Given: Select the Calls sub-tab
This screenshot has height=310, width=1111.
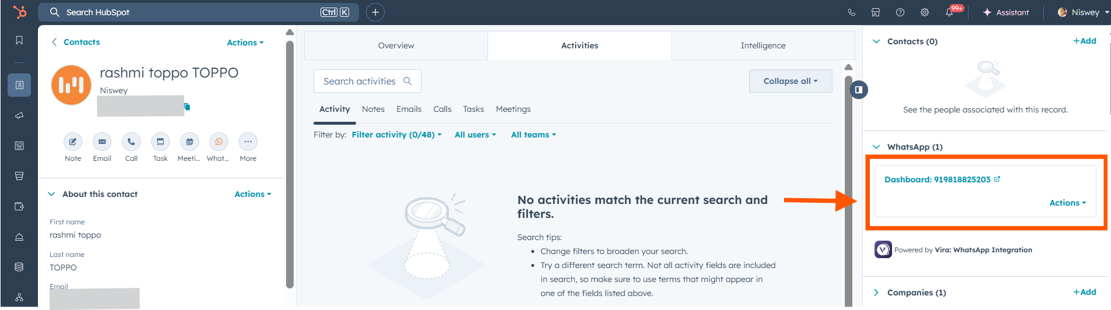Looking at the screenshot, I should point(442,109).
